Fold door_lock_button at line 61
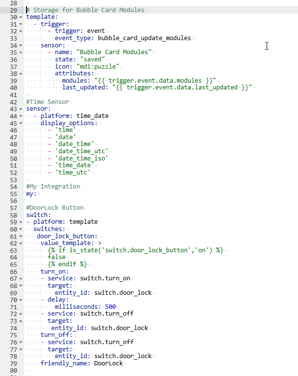 21,236
